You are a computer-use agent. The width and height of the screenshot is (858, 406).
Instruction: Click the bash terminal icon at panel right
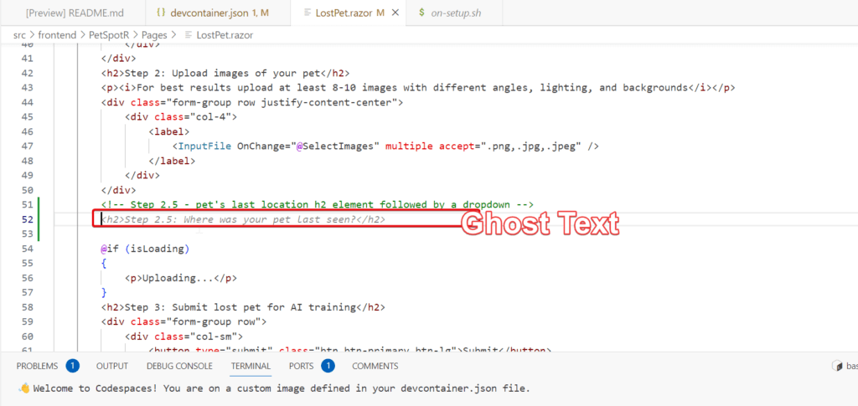pos(835,366)
